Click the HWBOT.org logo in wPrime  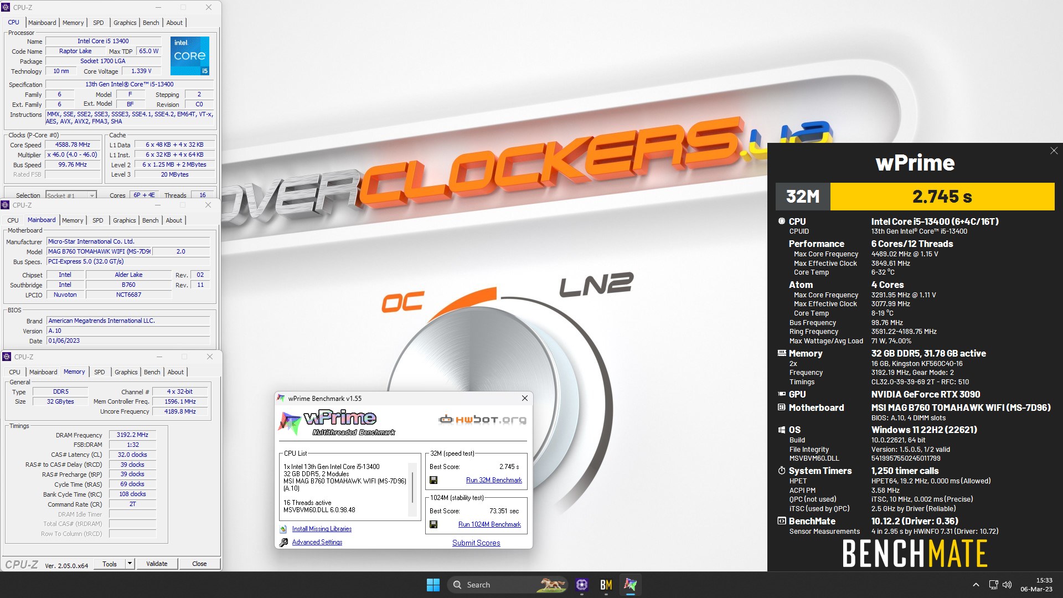[x=482, y=420]
